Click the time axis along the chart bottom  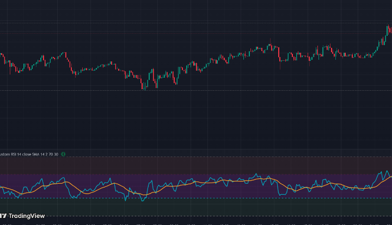[x=196, y=222]
